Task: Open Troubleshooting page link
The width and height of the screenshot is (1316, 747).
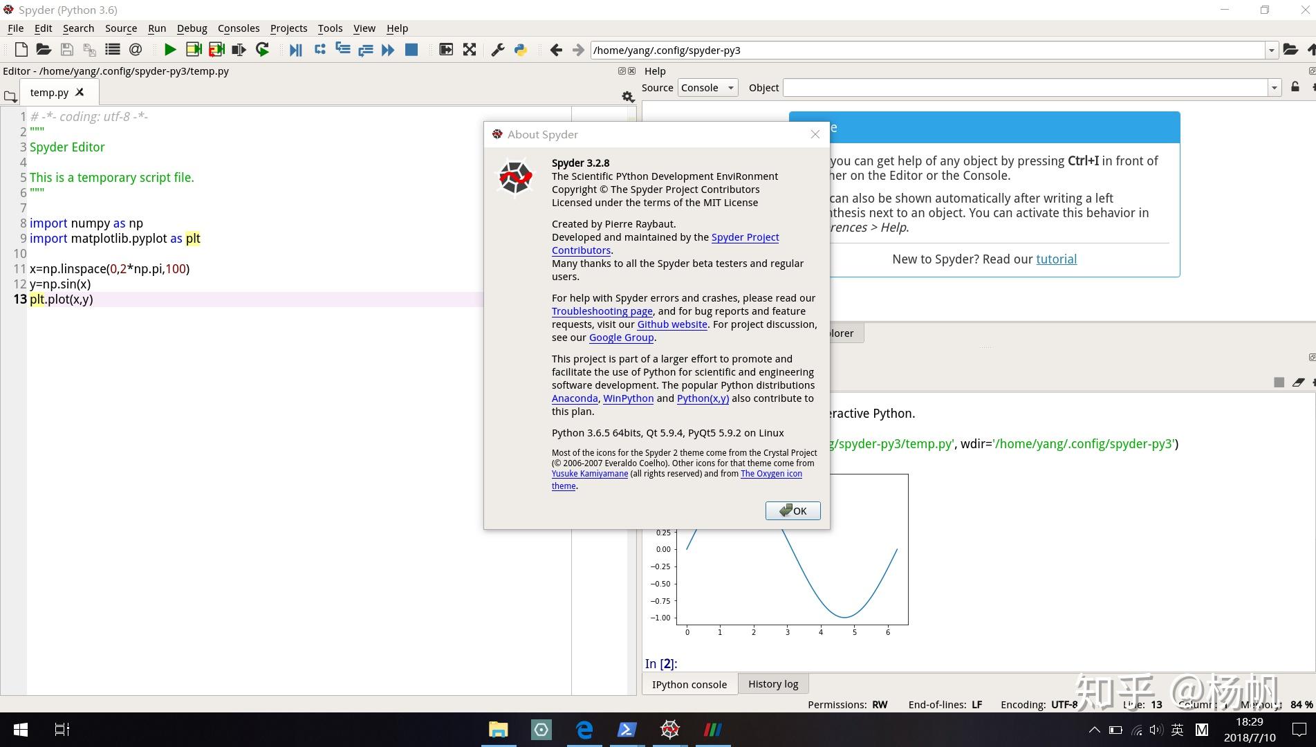Action: click(602, 311)
